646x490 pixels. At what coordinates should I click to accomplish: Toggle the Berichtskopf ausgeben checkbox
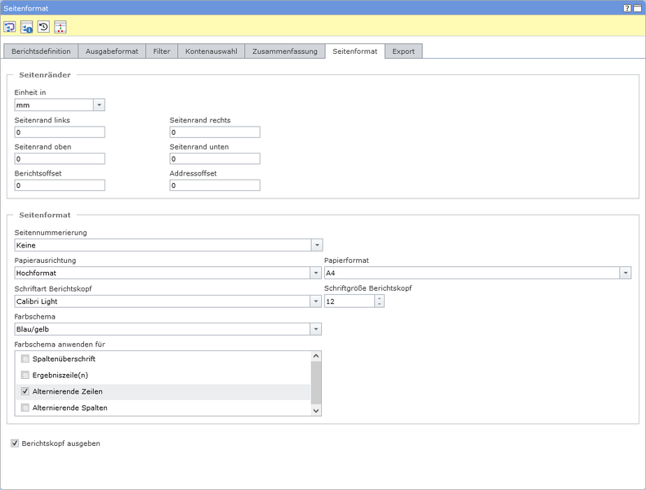pos(15,443)
